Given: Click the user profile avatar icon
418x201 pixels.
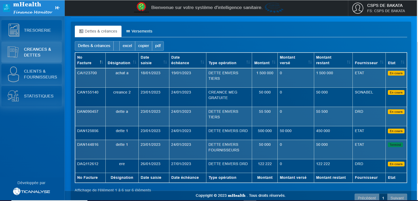Looking at the screenshot, I should click(x=357, y=8).
